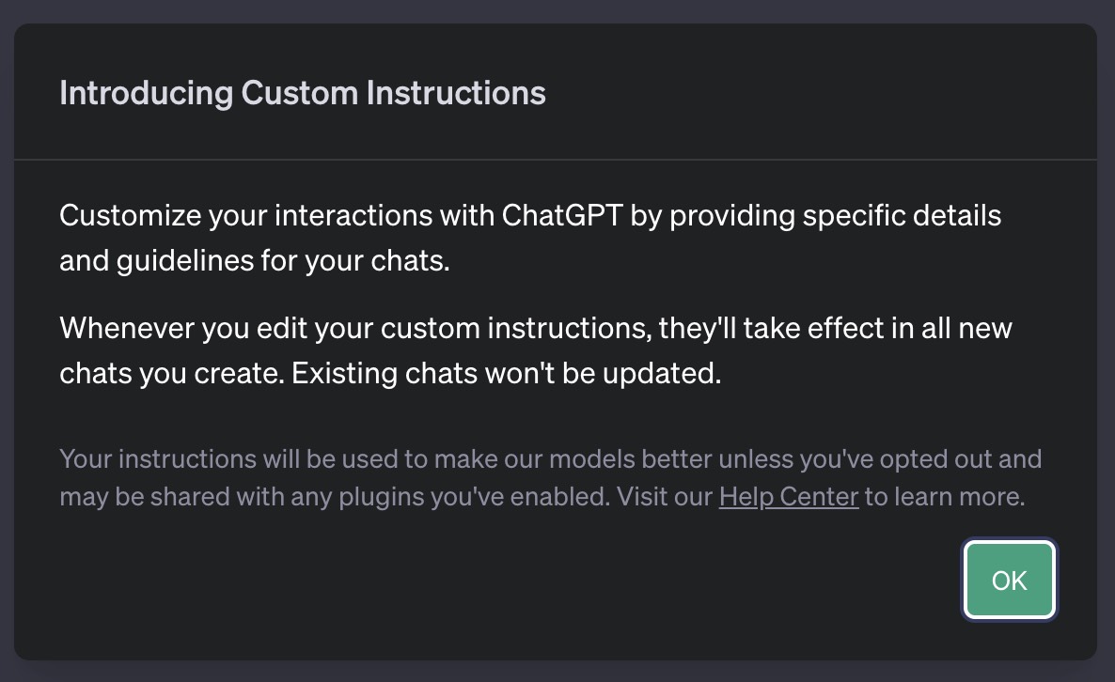Click the phrase 'specific details' in first paragraph
This screenshot has width=1115, height=682.
coord(902,215)
